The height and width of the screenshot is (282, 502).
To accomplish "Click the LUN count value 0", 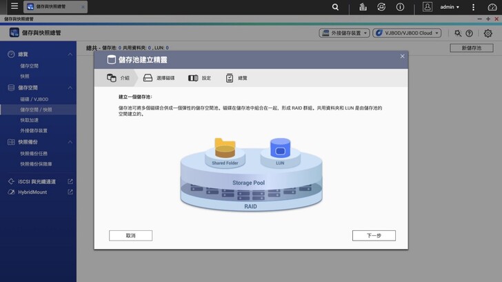I will point(167,48).
